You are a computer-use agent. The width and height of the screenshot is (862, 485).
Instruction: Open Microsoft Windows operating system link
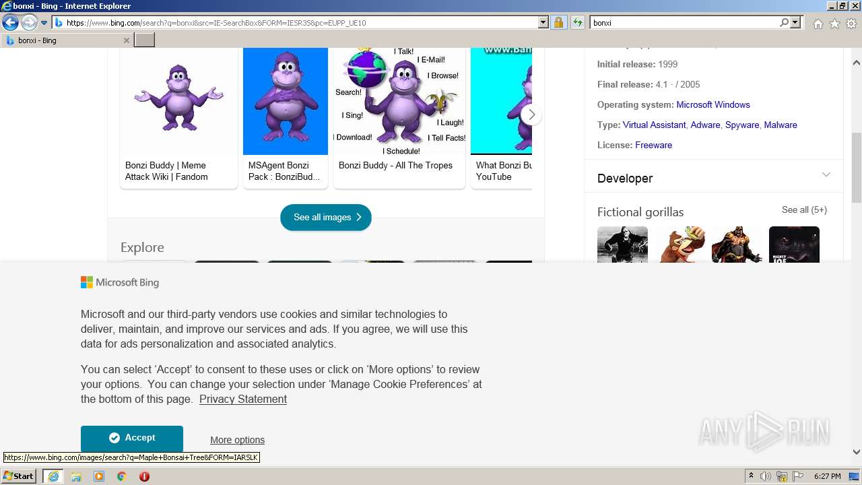point(713,104)
